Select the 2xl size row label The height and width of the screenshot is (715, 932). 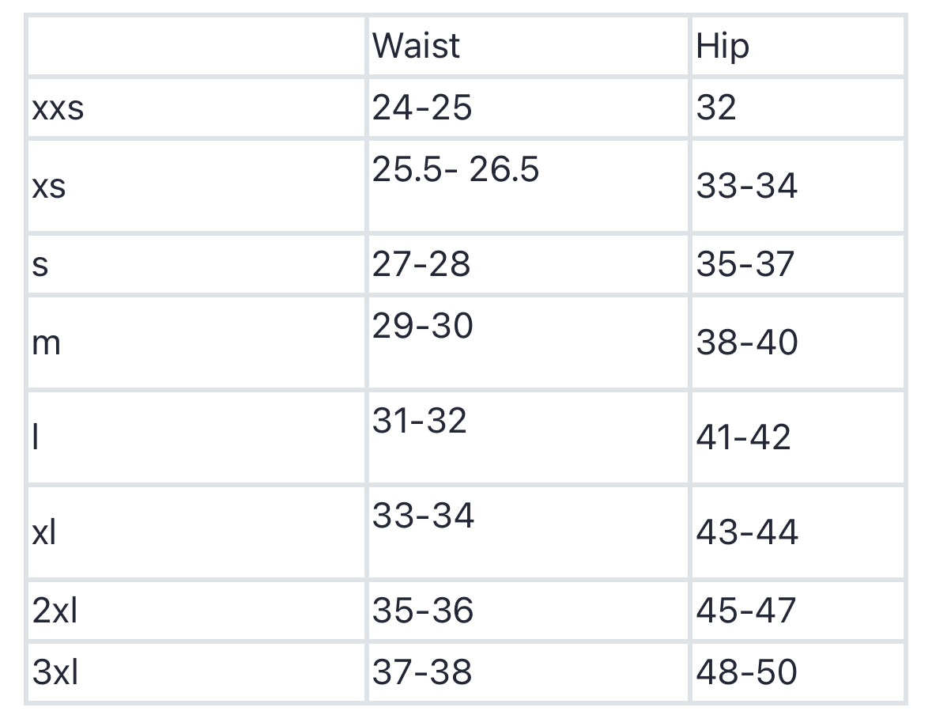pos(55,611)
